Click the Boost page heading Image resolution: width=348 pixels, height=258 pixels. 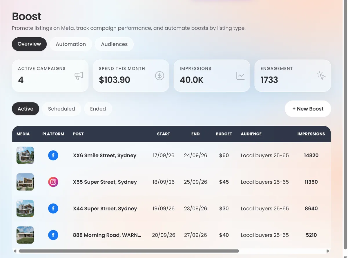coord(27,17)
